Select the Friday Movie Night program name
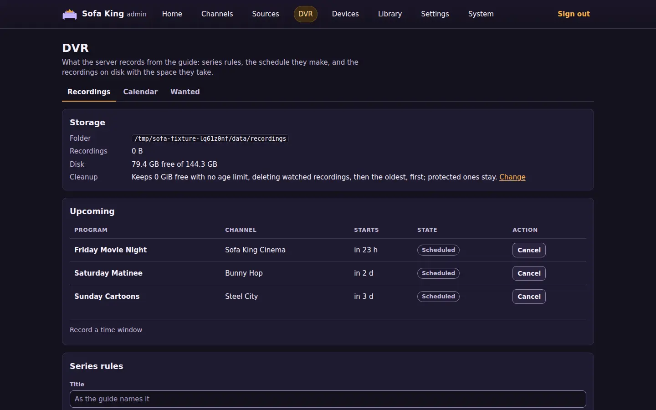Viewport: 656px width, 410px height. click(x=111, y=250)
